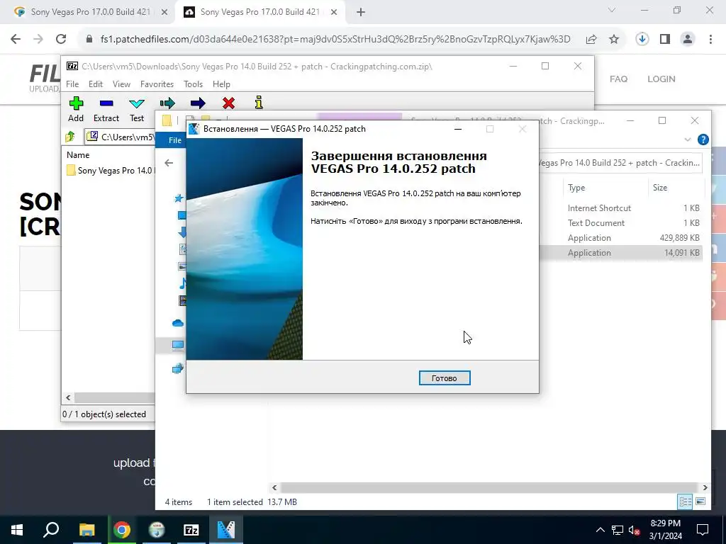Switch Explorer to details view icon
Screen dimensions: 726x544
685,501
